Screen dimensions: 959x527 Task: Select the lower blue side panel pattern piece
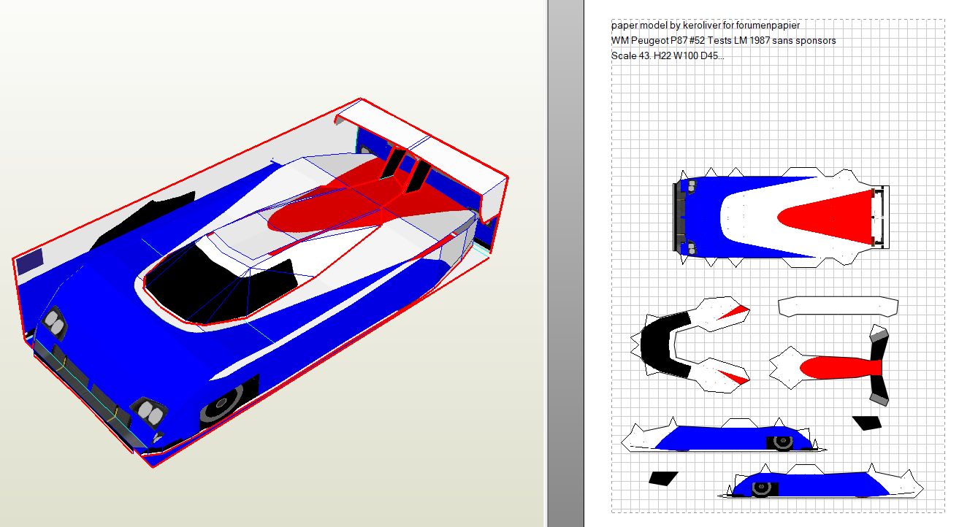tap(818, 483)
